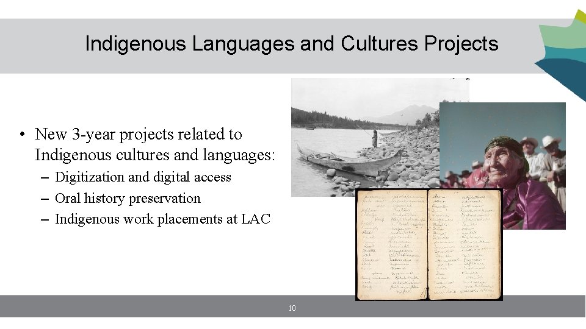This screenshot has width=586, height=329.
Task: Click the "Digitization and digital access" sub-bullet
Action: (143, 177)
